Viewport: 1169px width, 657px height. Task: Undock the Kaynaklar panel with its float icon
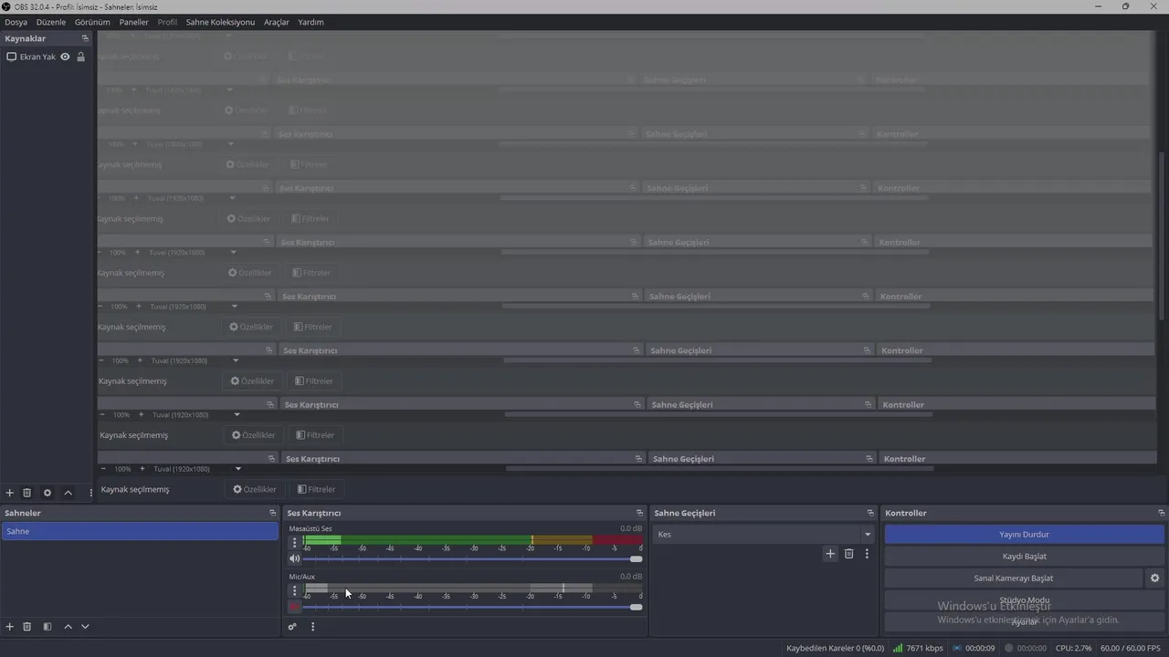point(85,38)
